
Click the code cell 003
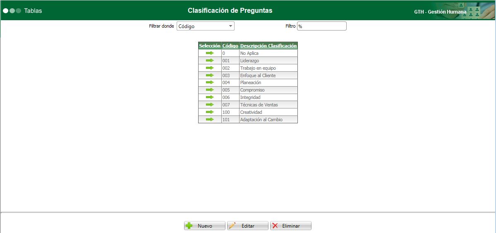pos(230,75)
